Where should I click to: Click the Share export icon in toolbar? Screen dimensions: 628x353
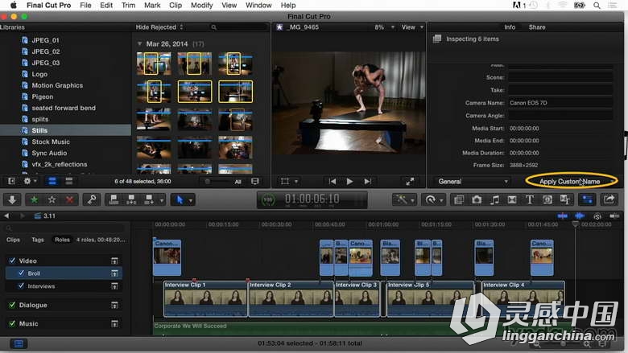pos(609,199)
